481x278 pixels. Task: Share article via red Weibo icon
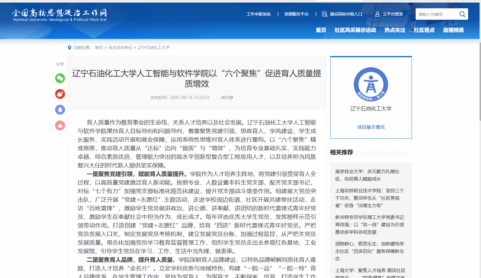pos(60,94)
